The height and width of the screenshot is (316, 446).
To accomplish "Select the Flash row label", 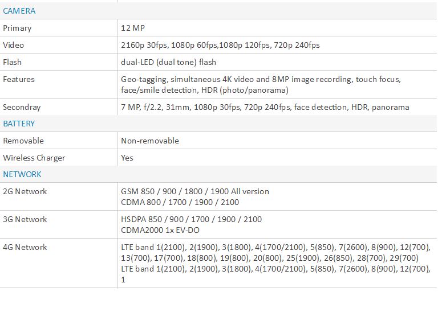I will (13, 62).
